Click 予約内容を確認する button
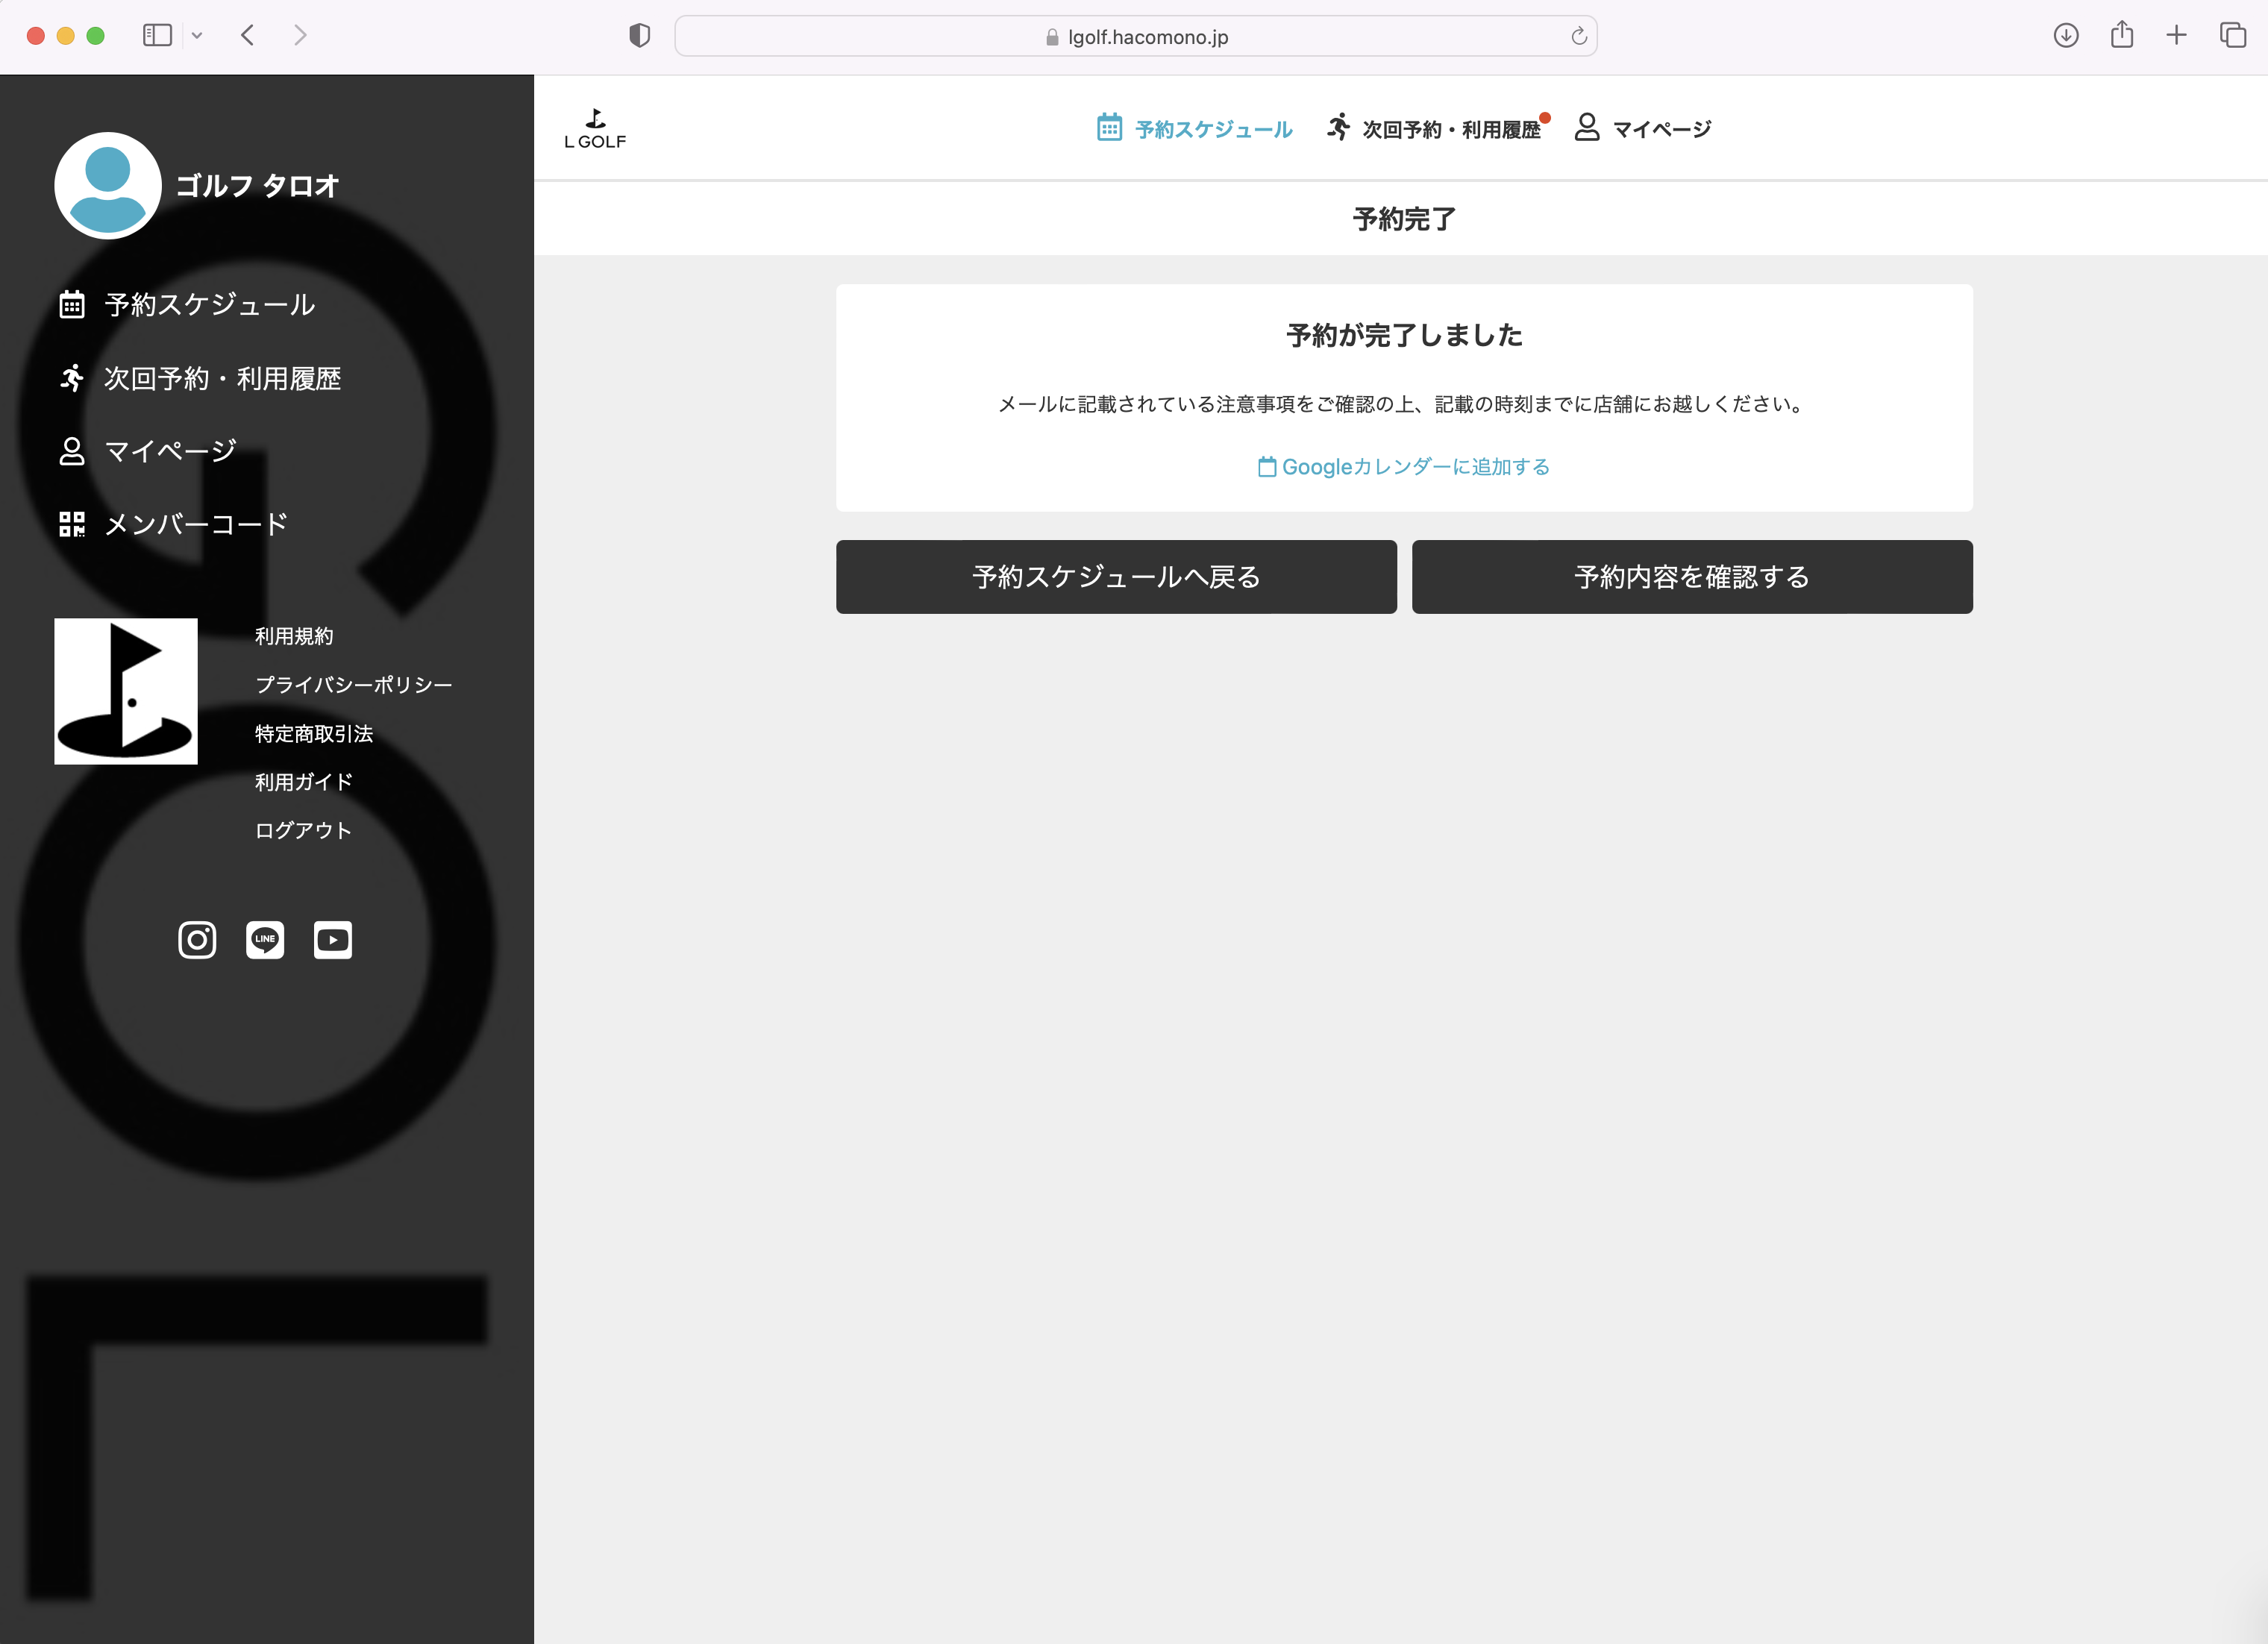The image size is (2268, 1644). [1692, 577]
